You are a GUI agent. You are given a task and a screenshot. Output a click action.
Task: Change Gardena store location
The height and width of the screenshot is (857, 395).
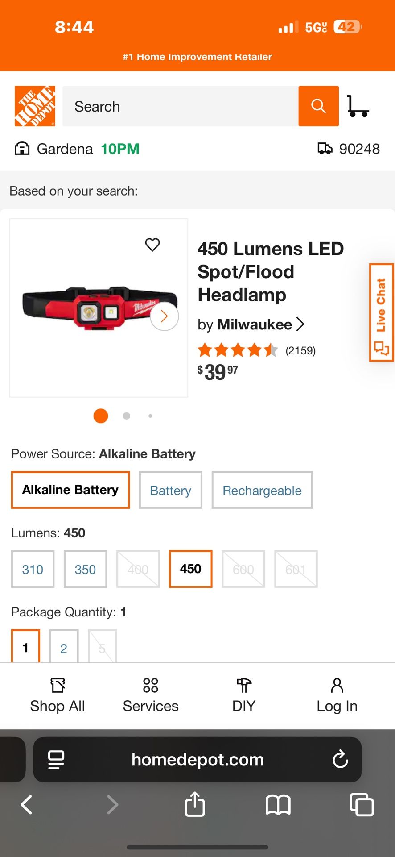[65, 149]
